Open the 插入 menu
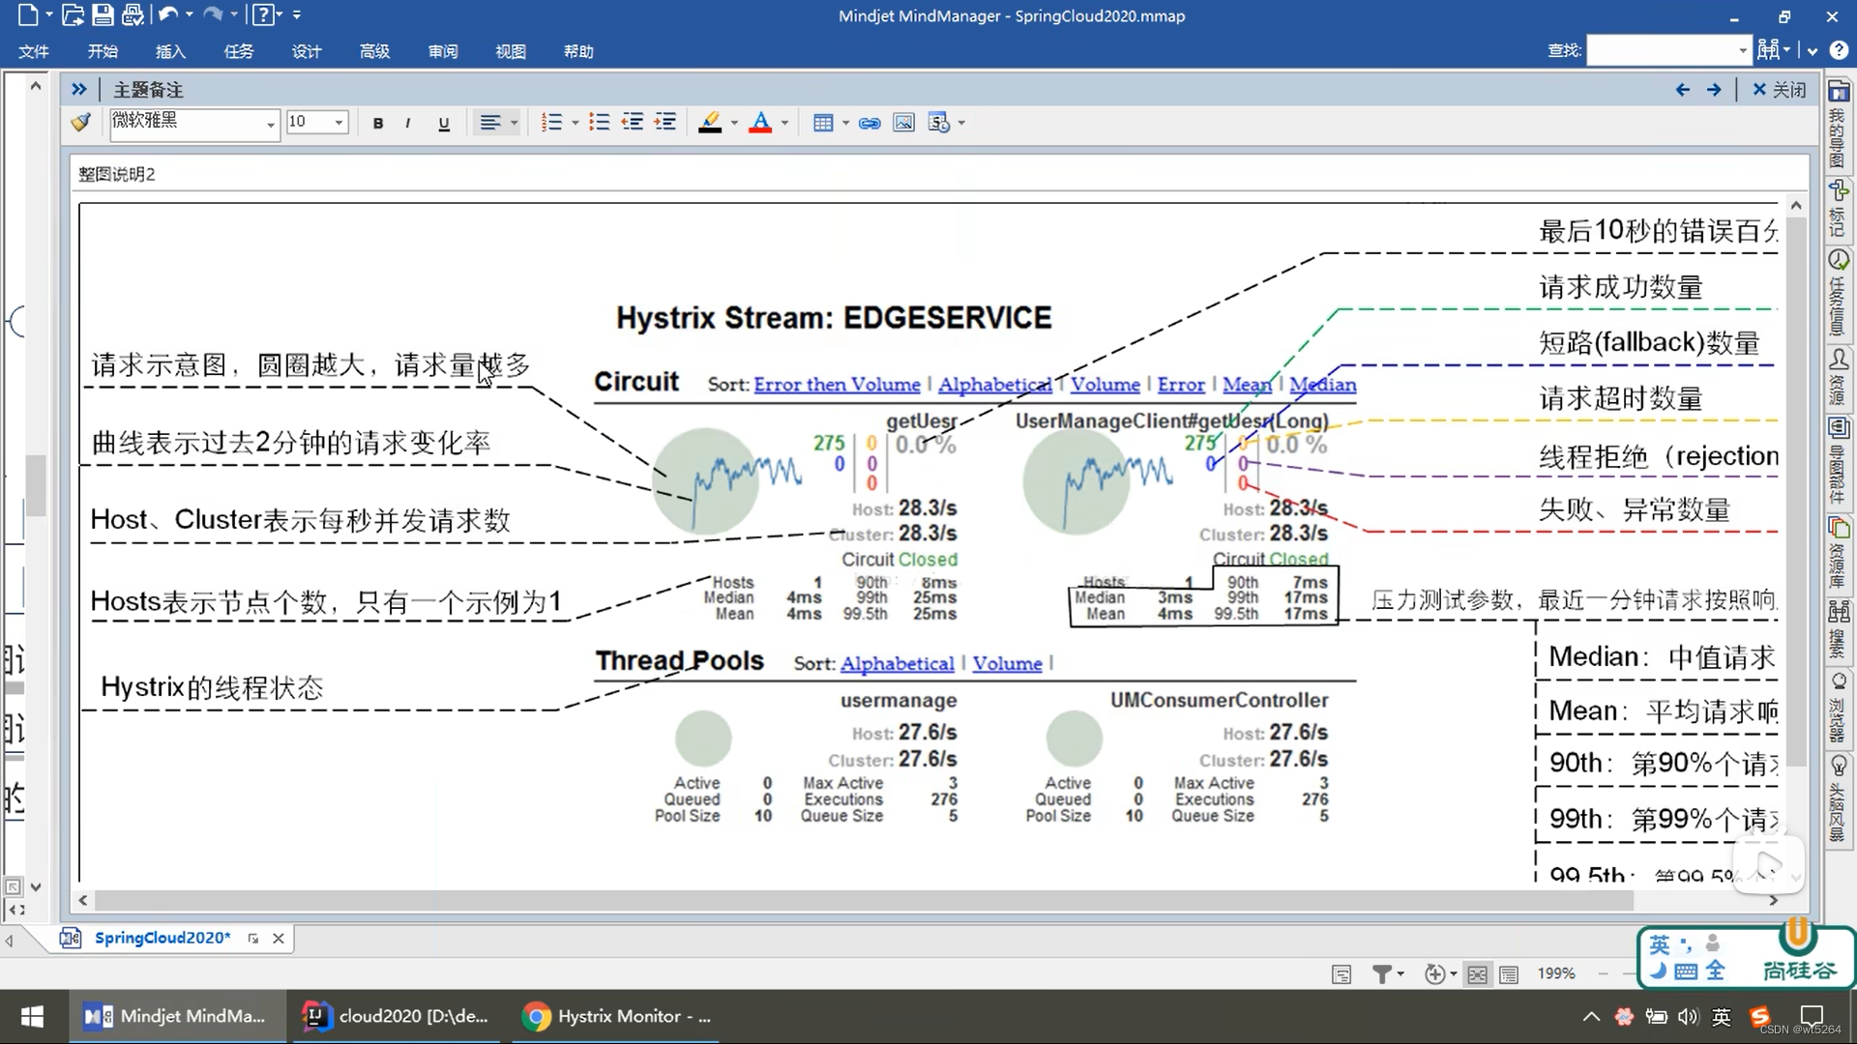This screenshot has height=1044, width=1857. (170, 51)
